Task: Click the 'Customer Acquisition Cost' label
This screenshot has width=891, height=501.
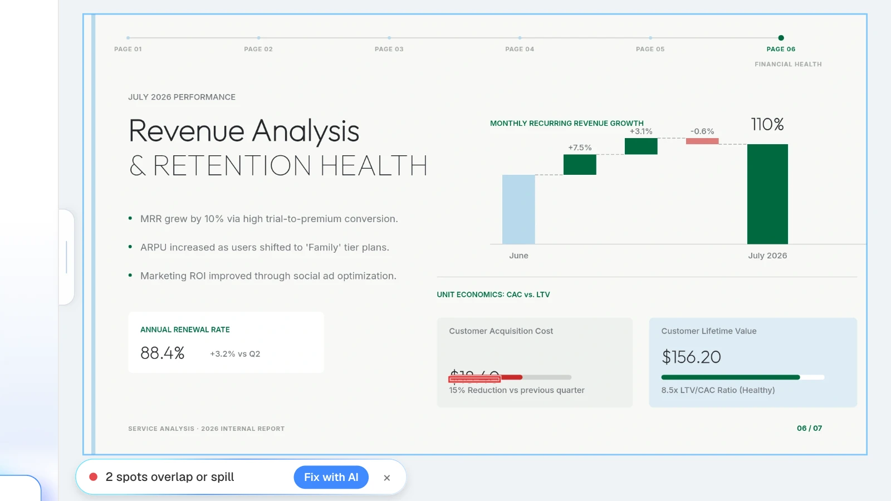Action: click(501, 331)
